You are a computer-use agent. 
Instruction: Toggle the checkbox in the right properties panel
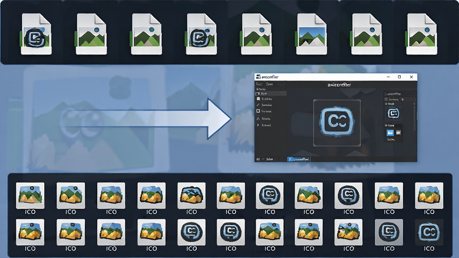(x=386, y=99)
